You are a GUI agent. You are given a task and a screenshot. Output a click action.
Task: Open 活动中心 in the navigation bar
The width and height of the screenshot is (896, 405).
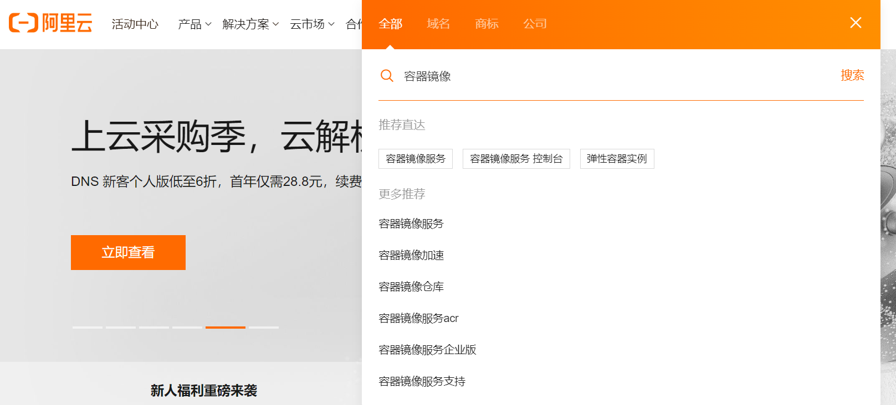[135, 24]
